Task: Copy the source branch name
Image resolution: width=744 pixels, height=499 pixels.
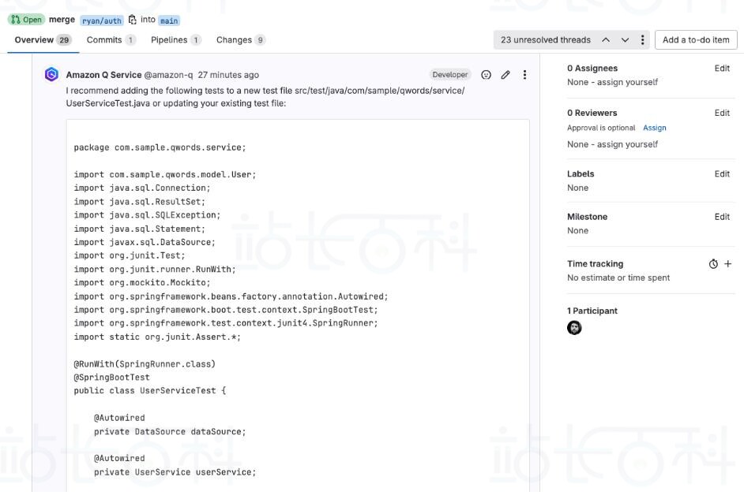Action: point(132,20)
